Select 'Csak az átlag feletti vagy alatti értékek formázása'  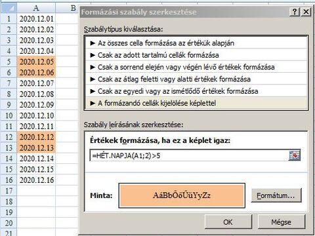pos(196,79)
